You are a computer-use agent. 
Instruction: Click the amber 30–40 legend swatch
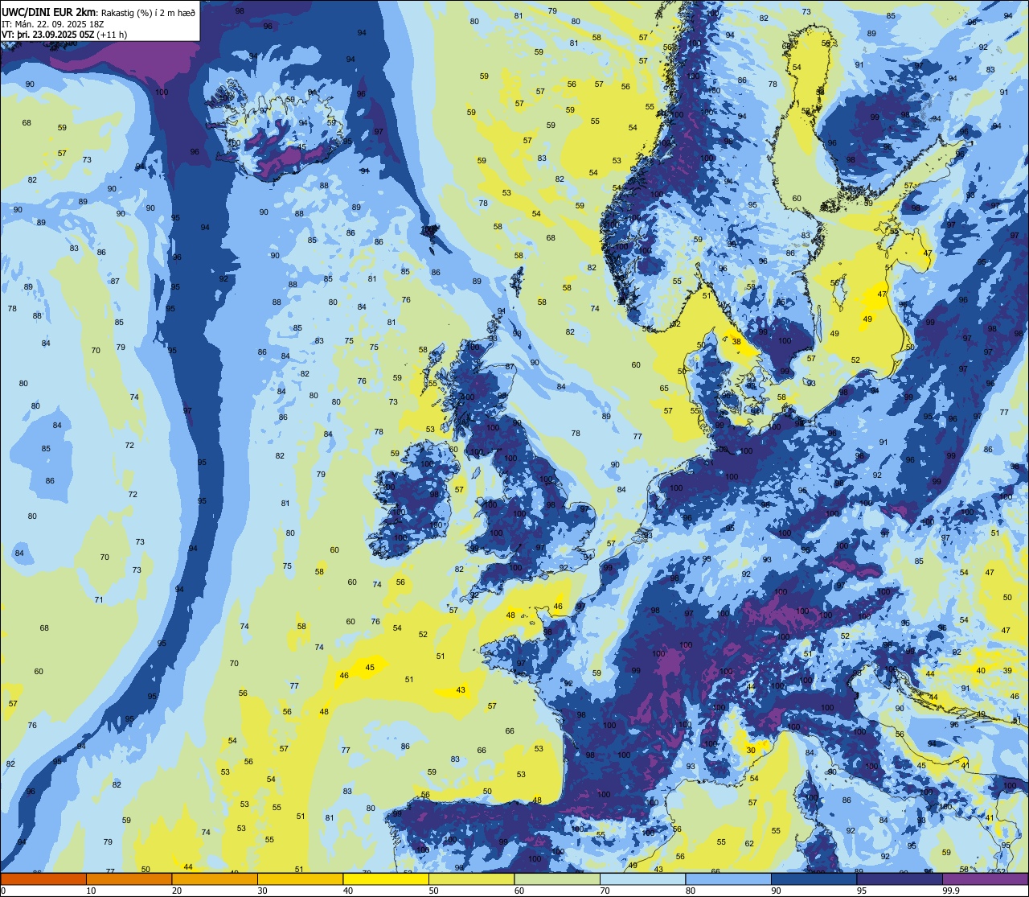coord(300,879)
